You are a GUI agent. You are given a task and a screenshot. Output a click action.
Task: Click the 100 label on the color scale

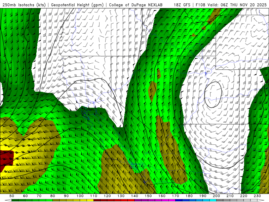[x=80, y=196]
